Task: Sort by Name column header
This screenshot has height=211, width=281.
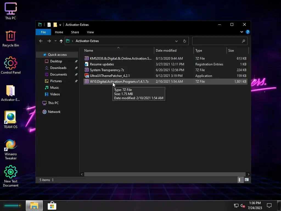Action: click(x=118, y=51)
